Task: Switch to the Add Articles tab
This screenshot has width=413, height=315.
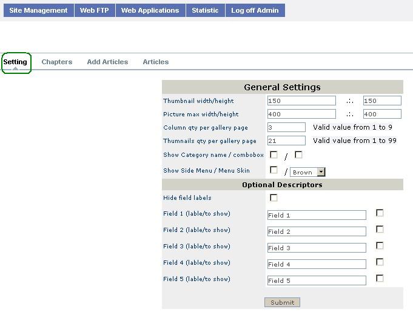Action: click(x=107, y=62)
